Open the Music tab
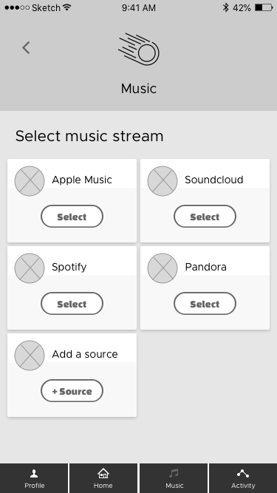277x493 pixels. pyautogui.click(x=174, y=478)
